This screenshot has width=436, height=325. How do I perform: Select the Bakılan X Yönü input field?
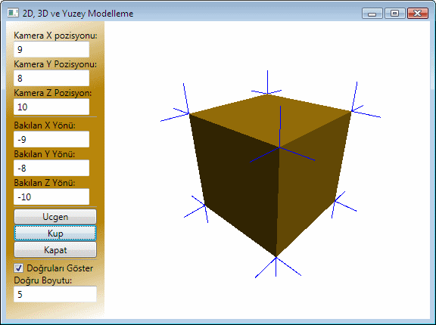[51, 139]
